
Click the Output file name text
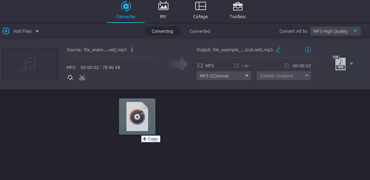coord(234,50)
